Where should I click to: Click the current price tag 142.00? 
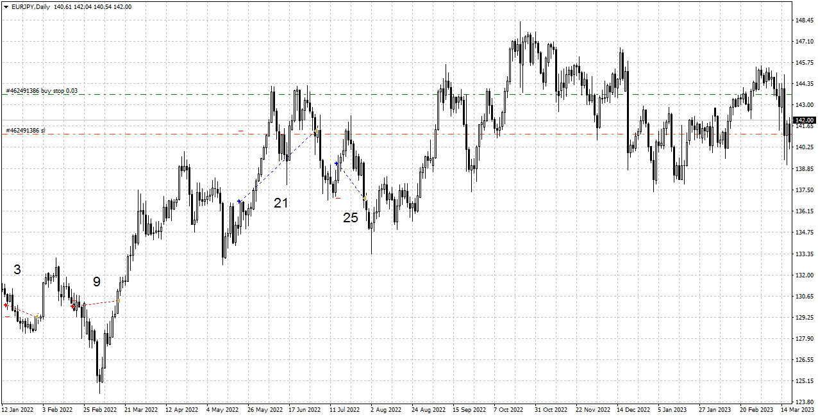(x=804, y=120)
